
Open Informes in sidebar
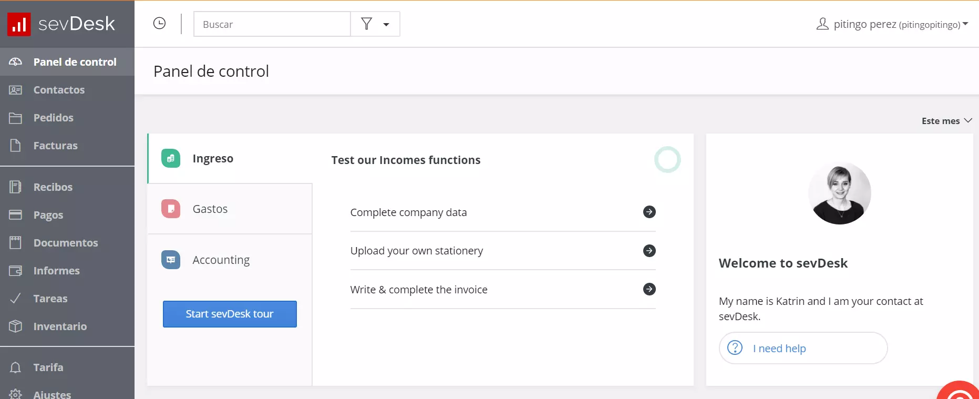(67, 271)
